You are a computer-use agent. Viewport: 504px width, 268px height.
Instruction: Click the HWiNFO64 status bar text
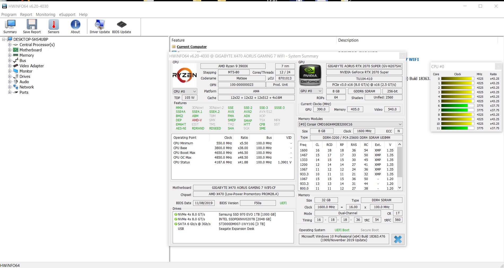[x=10, y=265]
